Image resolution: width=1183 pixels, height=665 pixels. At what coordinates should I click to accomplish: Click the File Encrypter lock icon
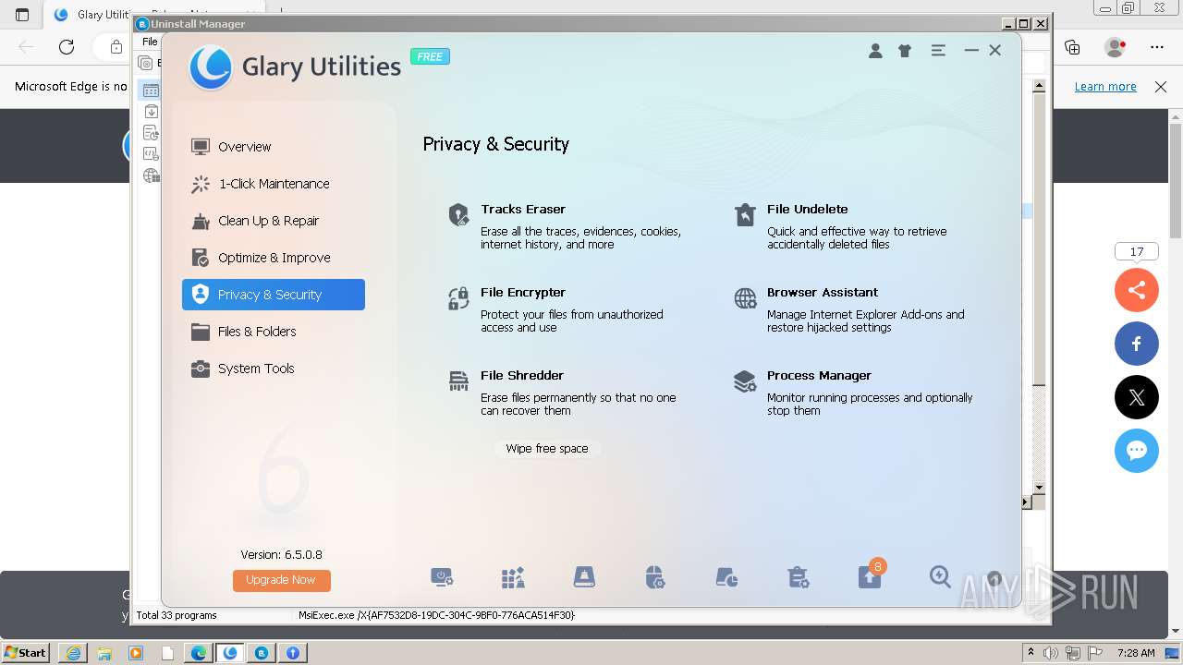point(458,298)
